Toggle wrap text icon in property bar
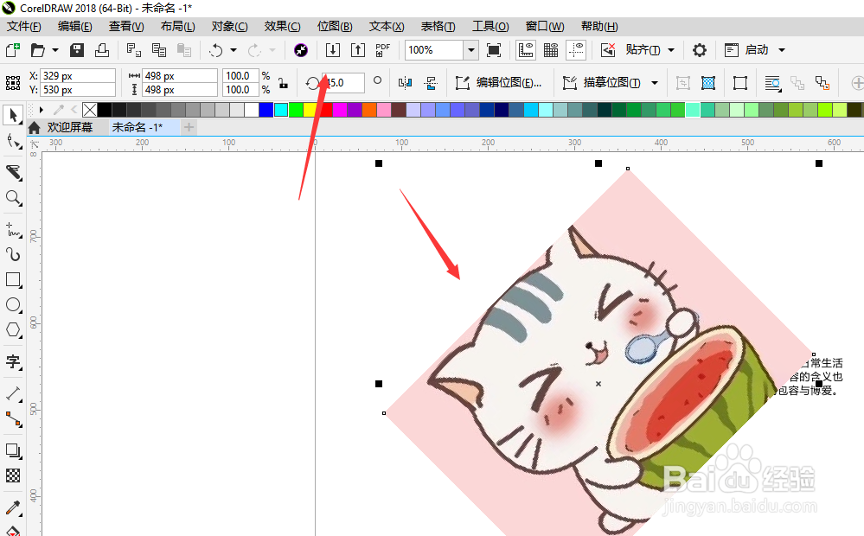Screen dimensions: 864x536 [x=773, y=83]
